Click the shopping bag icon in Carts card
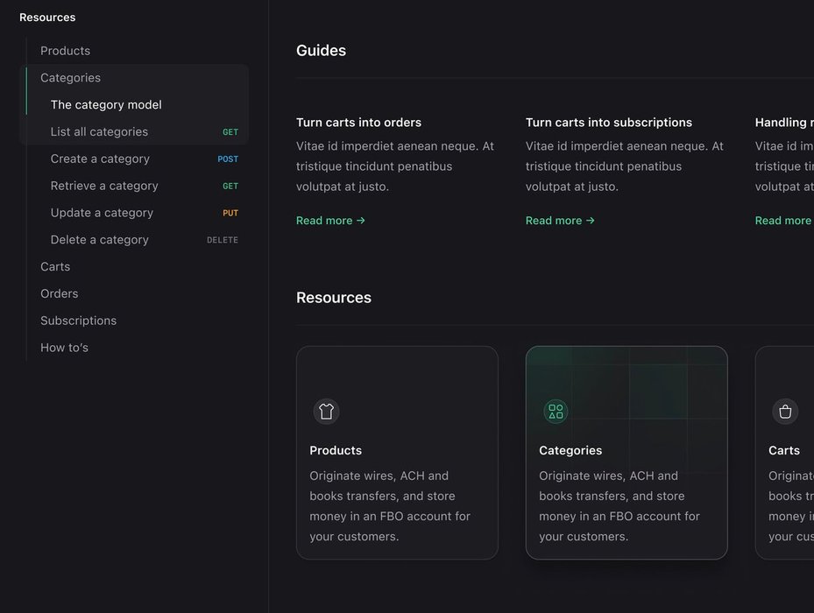Image resolution: width=814 pixels, height=613 pixels. coord(785,412)
